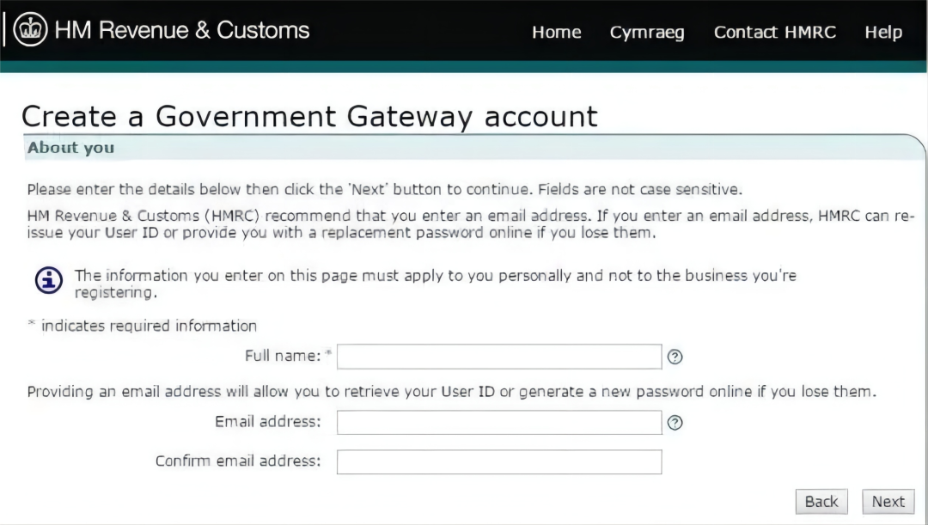Click the Create a Government Gateway account heading

click(x=309, y=116)
